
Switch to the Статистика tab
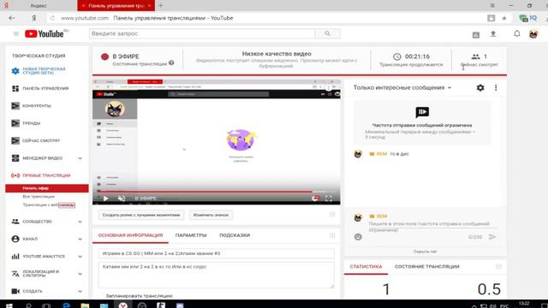[366, 266]
